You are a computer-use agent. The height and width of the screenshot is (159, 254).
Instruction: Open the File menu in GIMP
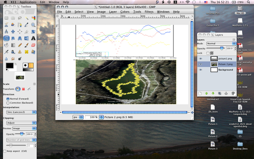[60, 12]
